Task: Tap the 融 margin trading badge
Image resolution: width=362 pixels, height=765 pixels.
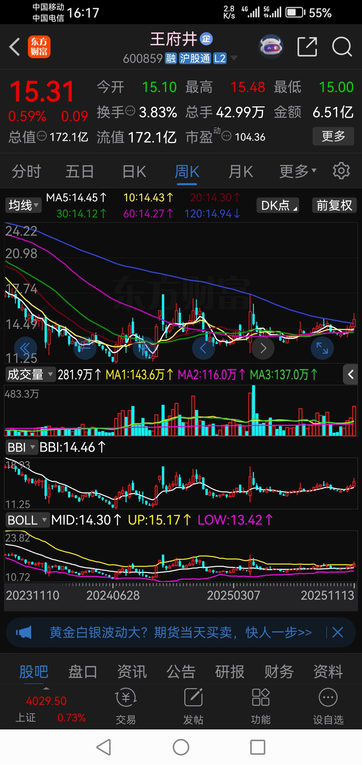Action: [x=171, y=58]
